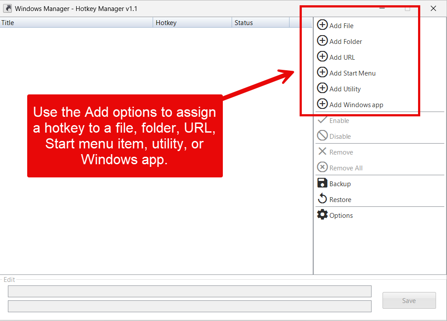Choose the Add Utility label
The image size is (447, 321).
(345, 89)
